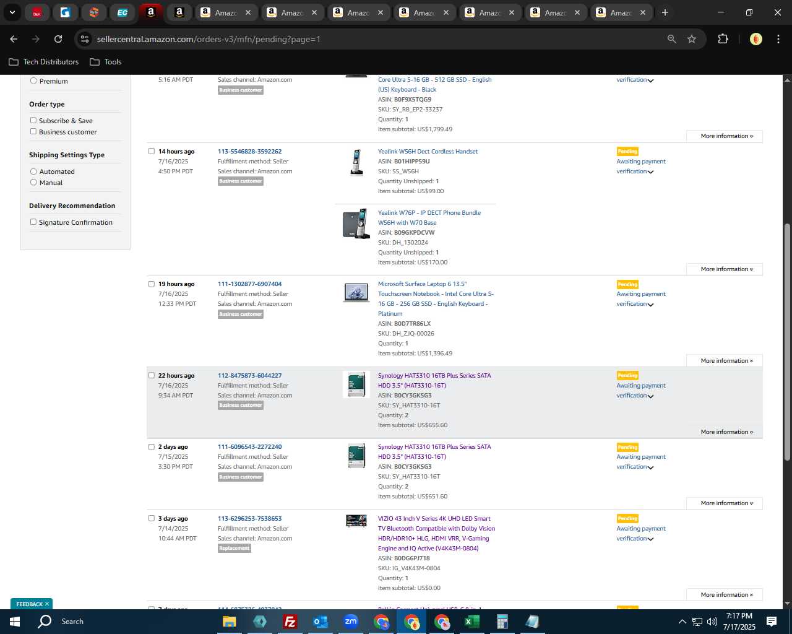Click the VIZIO TV product thumbnail
This screenshot has width=792, height=634.
tap(356, 521)
